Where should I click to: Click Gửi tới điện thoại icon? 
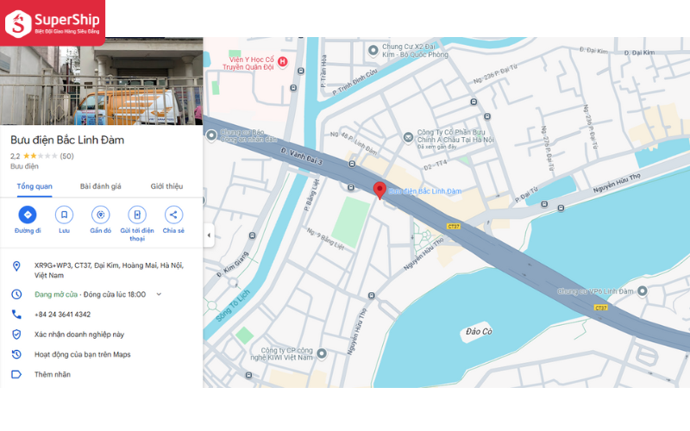(137, 215)
